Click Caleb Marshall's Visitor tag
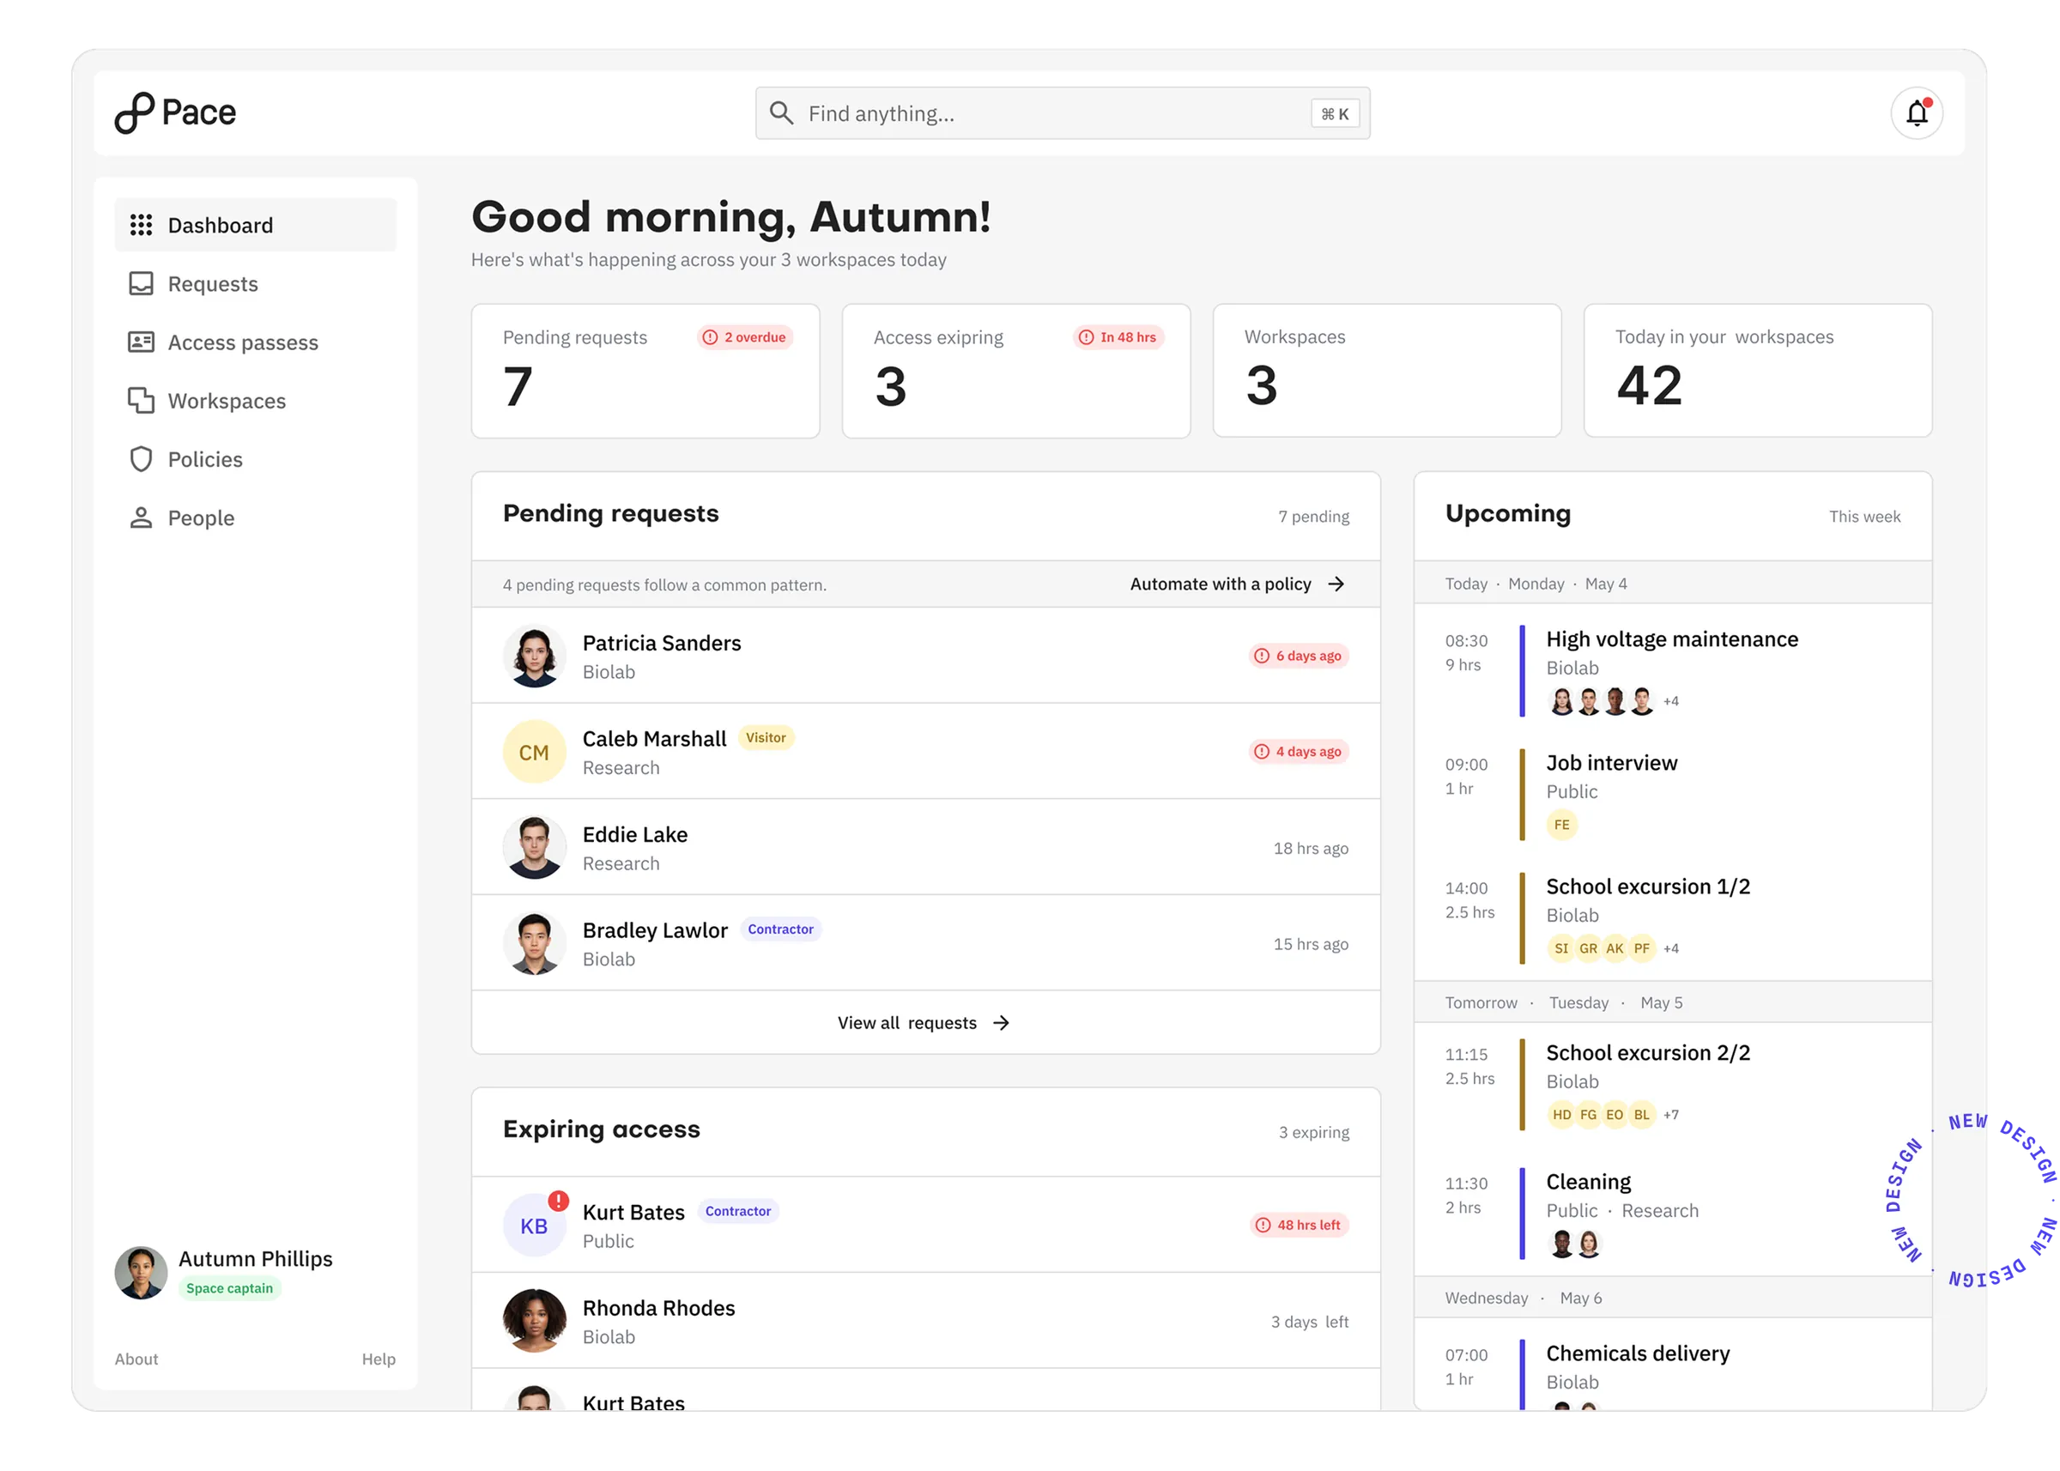This screenshot has height=1471, width=2060. click(766, 737)
